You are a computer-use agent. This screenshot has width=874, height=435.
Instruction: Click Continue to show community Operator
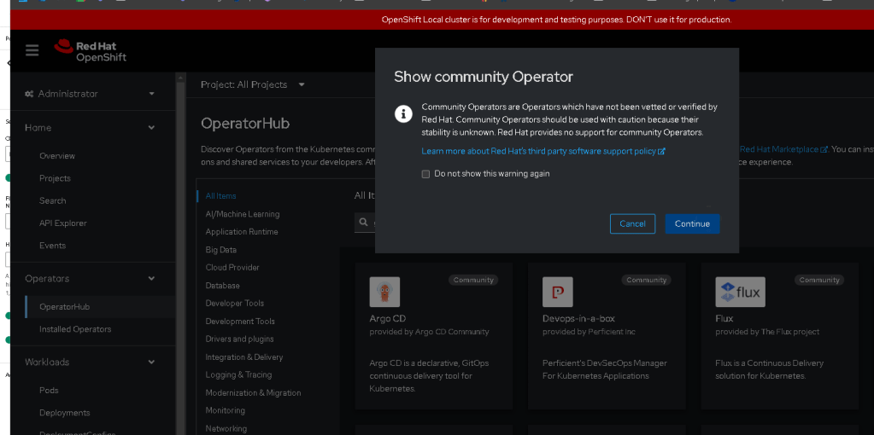pos(692,223)
